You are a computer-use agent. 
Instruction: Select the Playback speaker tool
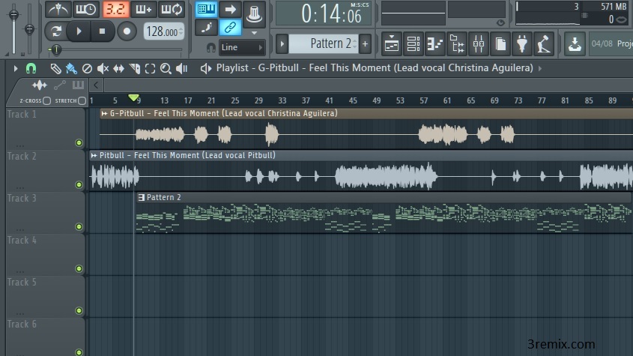click(182, 69)
